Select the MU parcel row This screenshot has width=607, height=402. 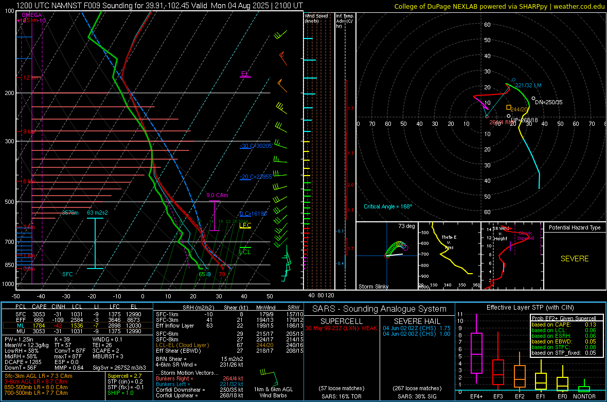(78, 331)
